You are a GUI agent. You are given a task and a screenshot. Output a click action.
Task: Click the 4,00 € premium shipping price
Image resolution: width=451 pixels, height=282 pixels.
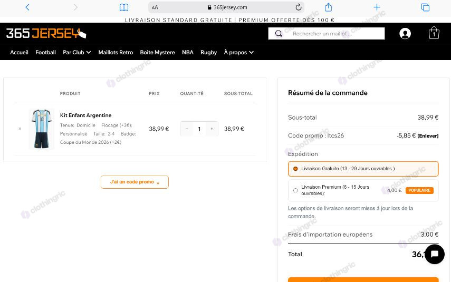[x=395, y=190]
